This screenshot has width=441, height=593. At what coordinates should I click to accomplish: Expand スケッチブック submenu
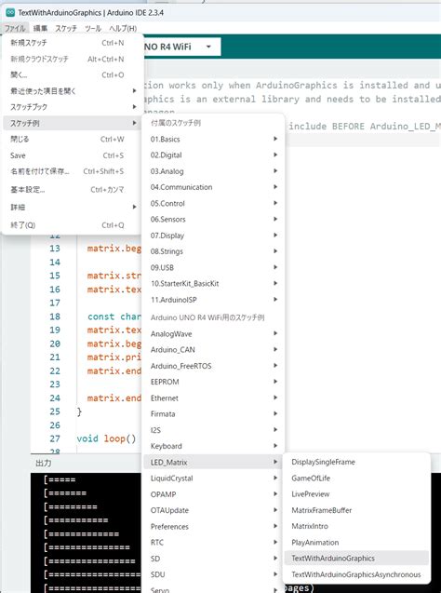72,107
